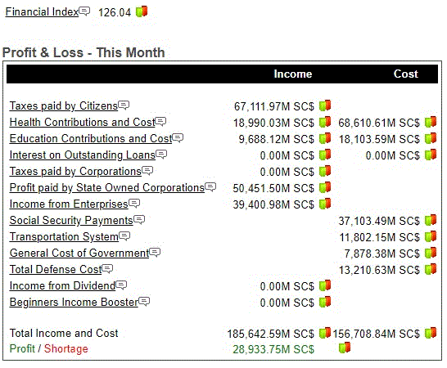Image resolution: width=447 pixels, height=368 pixels.
Task: Select the Profit & Loss - This Month heading
Action: (x=84, y=52)
